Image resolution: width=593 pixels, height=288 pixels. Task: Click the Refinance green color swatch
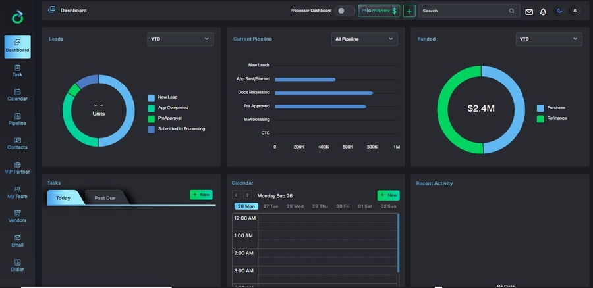coord(540,118)
